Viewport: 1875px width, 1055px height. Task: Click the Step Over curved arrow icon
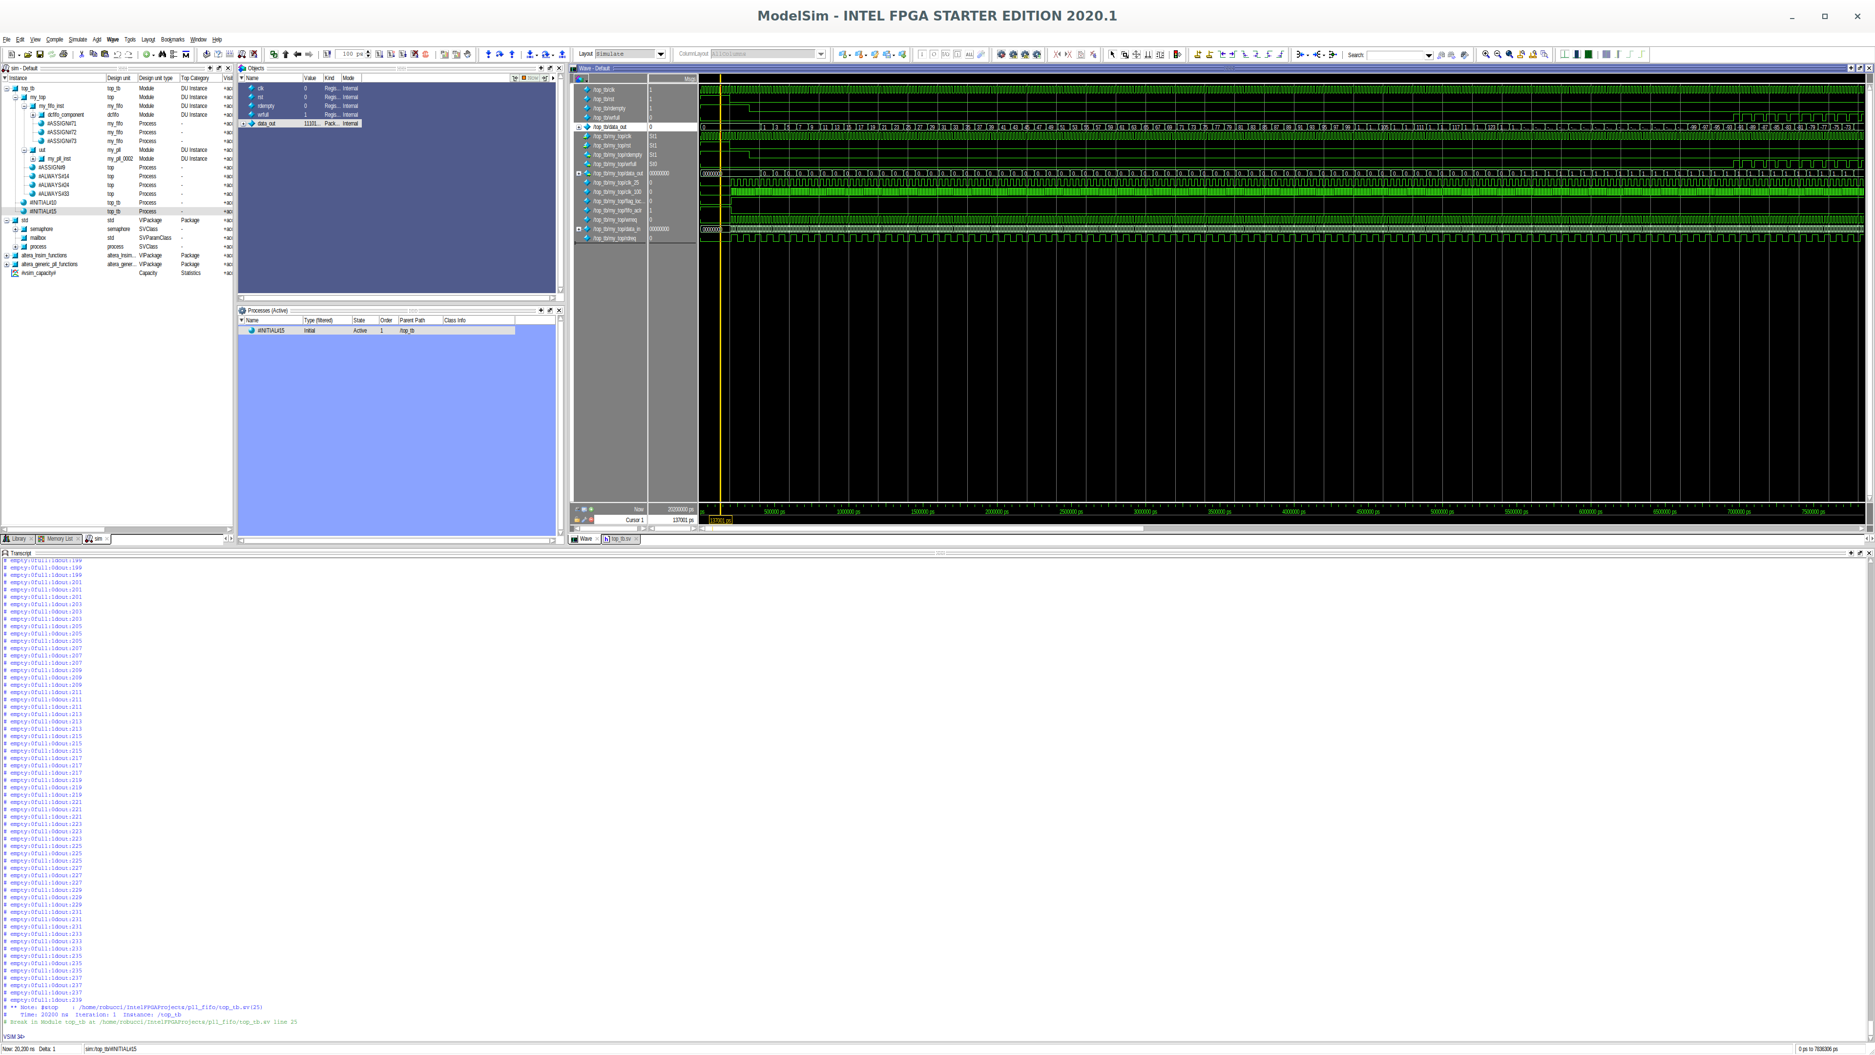(x=500, y=55)
